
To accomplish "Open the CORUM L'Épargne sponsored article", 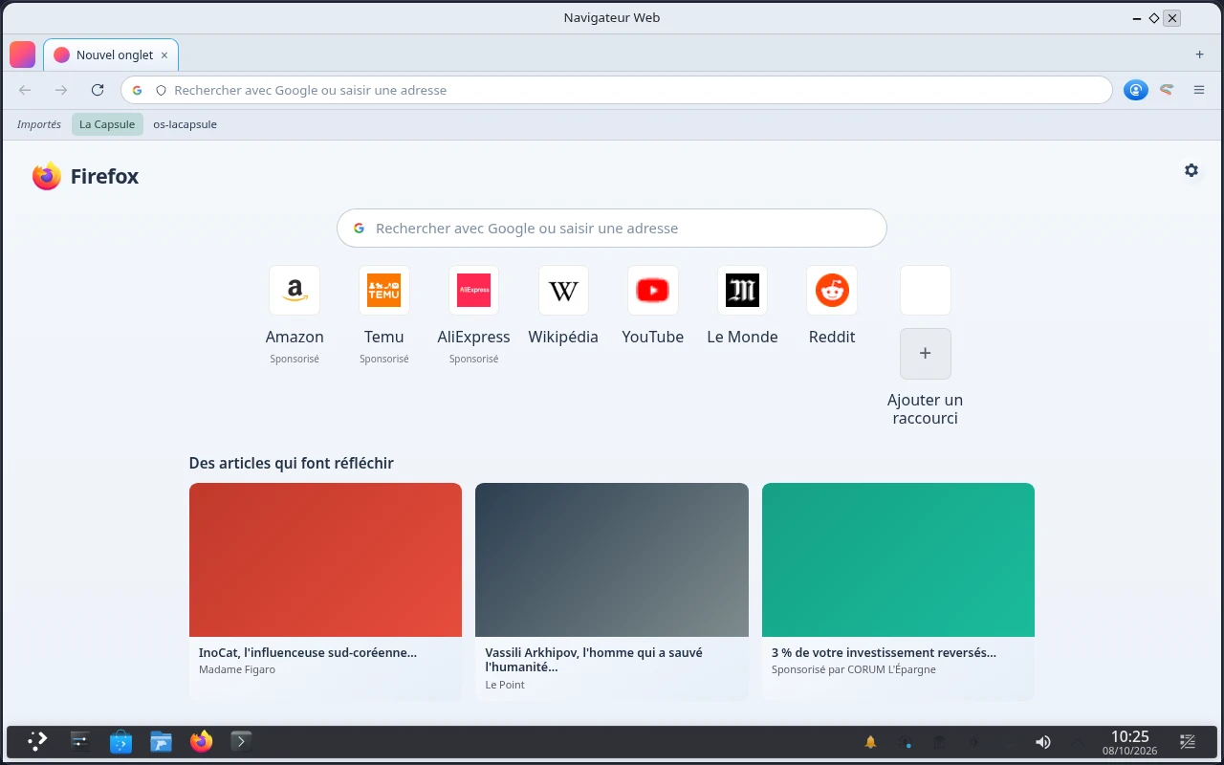I will click(898, 592).
